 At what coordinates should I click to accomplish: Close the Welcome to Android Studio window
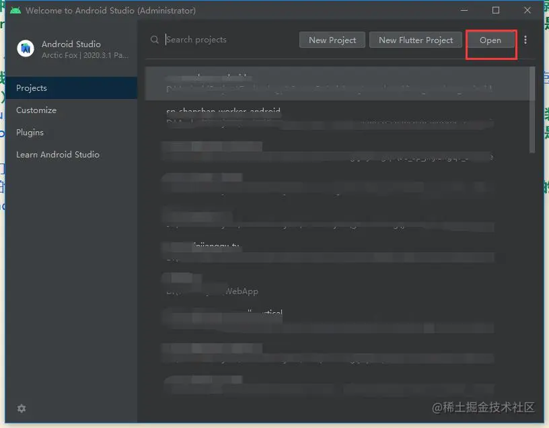(527, 10)
